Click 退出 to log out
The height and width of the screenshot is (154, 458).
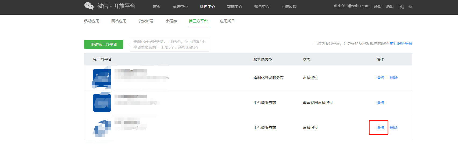tap(390, 6)
